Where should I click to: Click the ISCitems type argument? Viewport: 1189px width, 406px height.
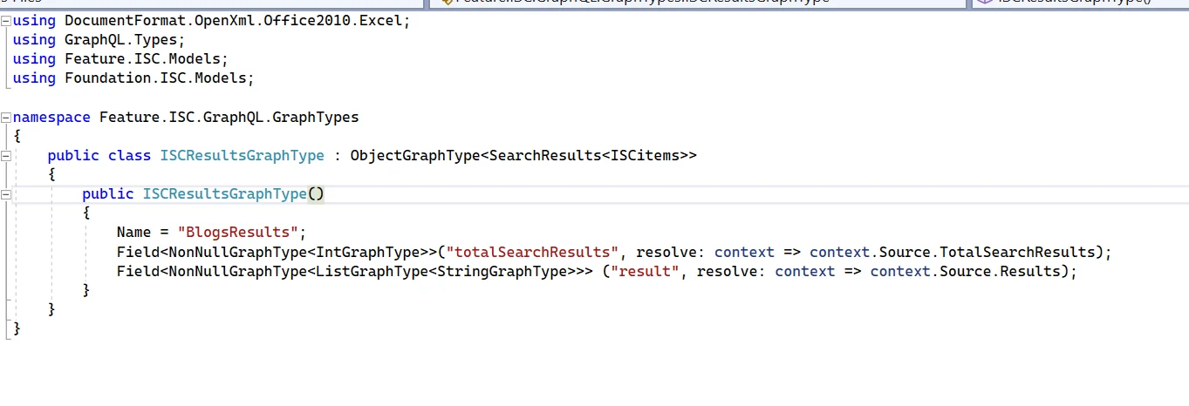click(644, 156)
